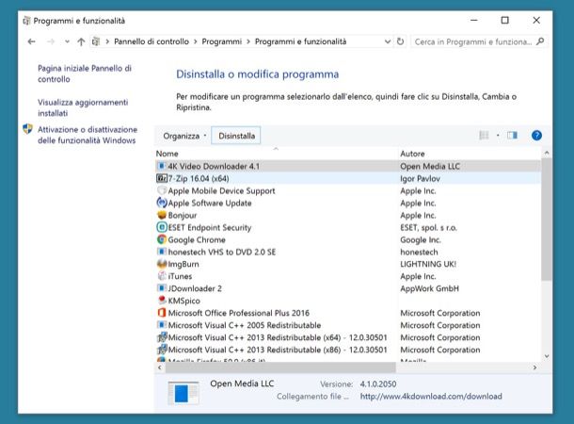Select 4K Video Downloader 4.1 icon
574x424 pixels.
pyautogui.click(x=162, y=166)
